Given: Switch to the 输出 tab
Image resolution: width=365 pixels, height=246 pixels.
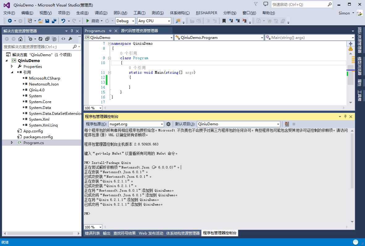Looking at the screenshot, I should (x=107, y=233).
